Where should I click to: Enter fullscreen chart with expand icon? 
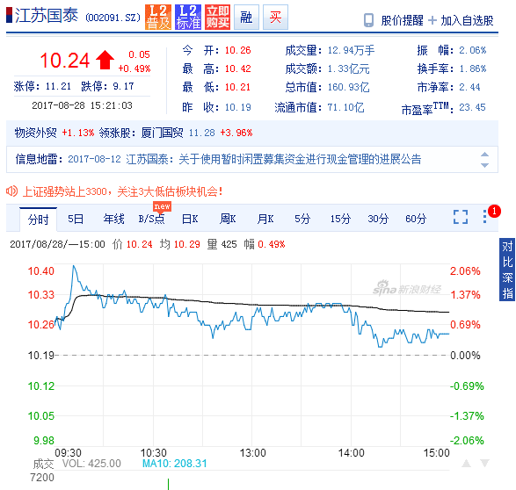[461, 217]
